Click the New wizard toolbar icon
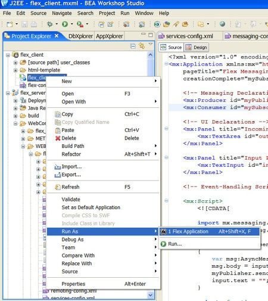This screenshot has width=268, height=301. click(x=10, y=24)
